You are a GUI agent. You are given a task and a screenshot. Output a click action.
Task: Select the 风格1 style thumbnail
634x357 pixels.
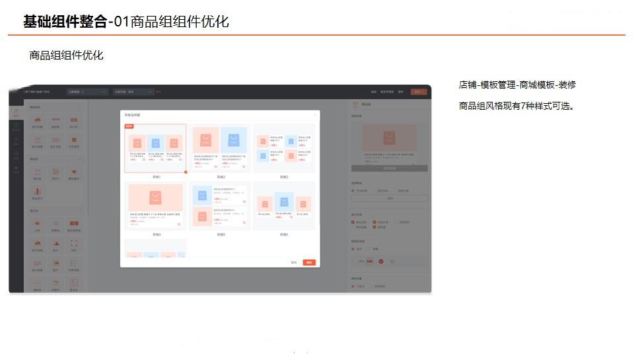tap(155, 148)
